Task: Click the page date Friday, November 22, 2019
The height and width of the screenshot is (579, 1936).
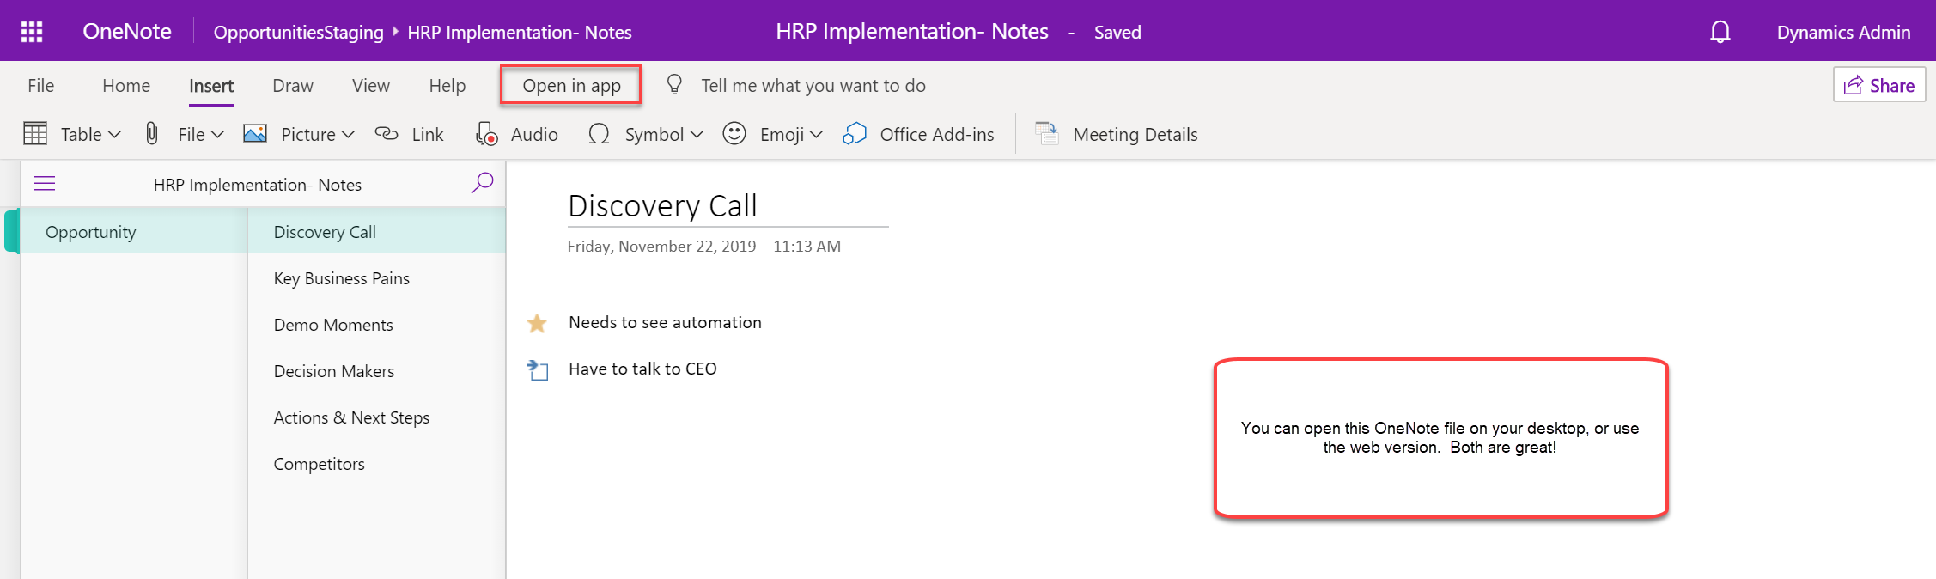Action: [661, 247]
